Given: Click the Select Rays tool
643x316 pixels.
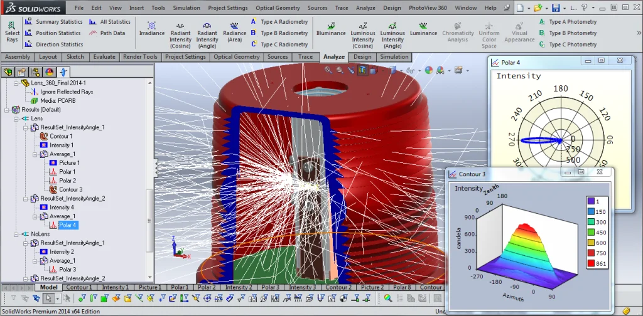Looking at the screenshot, I should tap(12, 32).
